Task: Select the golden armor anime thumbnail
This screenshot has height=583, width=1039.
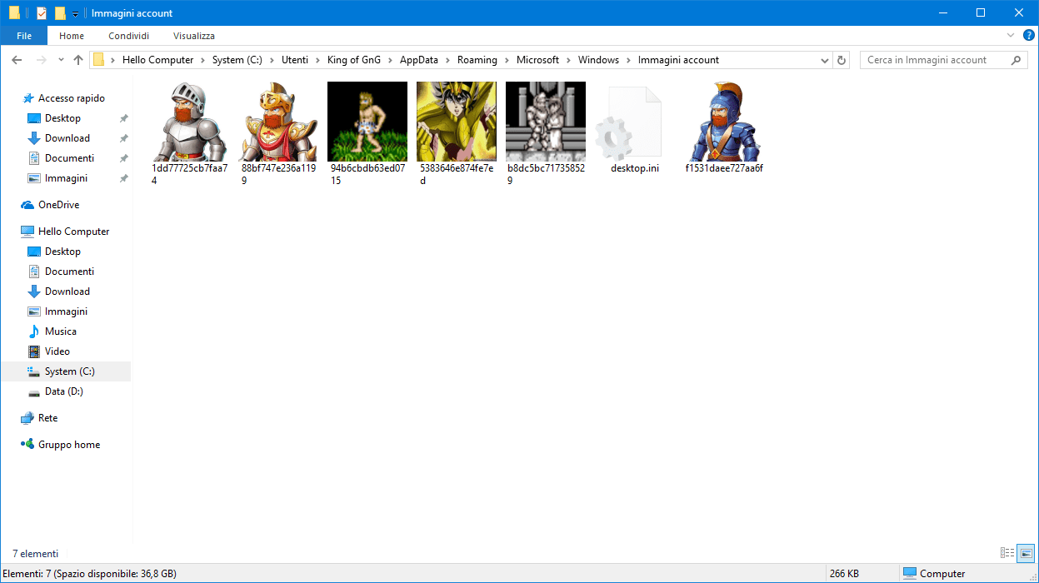Action: pos(457,122)
